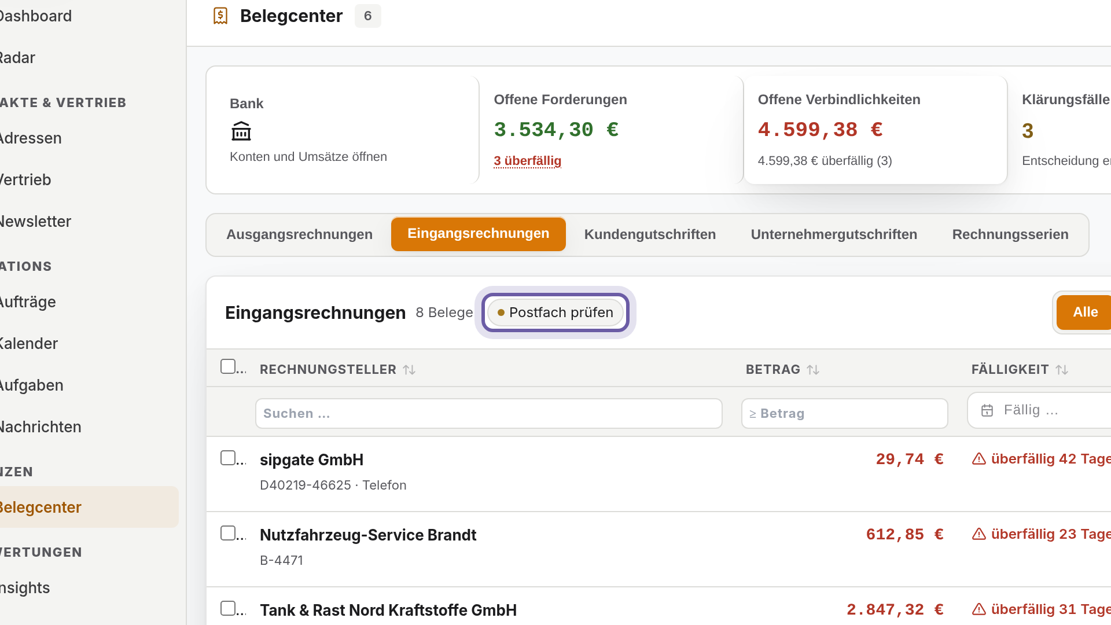Follow the 3 überfällig link
This screenshot has height=625, width=1111.
click(527, 161)
